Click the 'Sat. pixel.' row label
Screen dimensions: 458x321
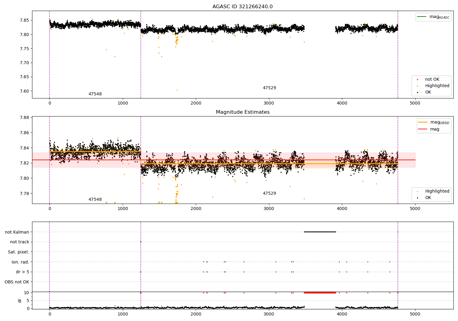click(18, 252)
